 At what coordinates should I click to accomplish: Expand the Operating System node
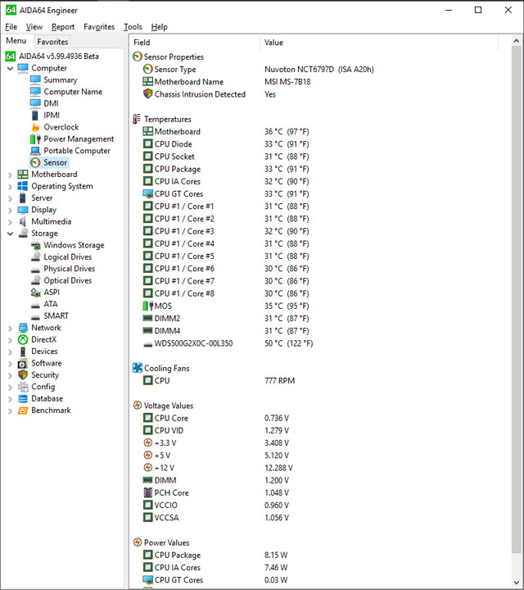click(x=10, y=186)
